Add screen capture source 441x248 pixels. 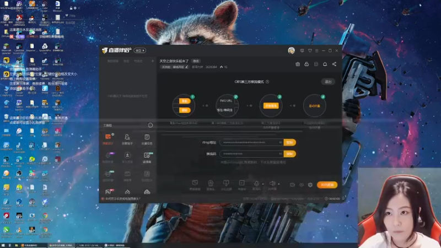[195, 185]
